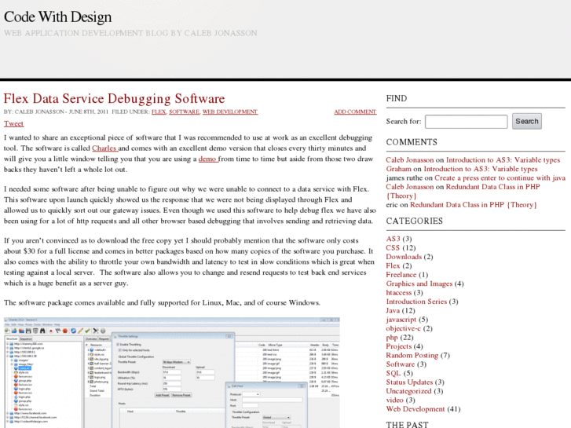Open the CSS category

(393, 247)
